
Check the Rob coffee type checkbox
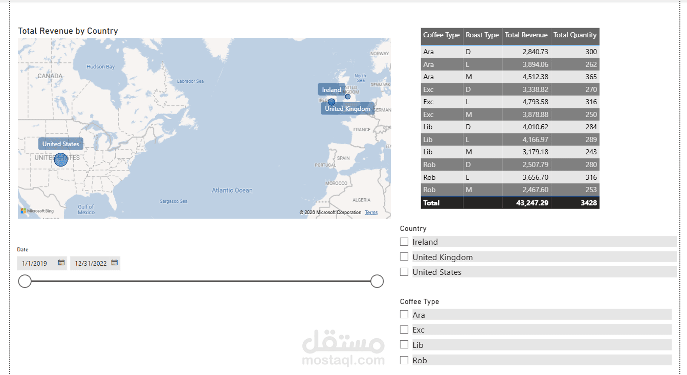pos(404,360)
